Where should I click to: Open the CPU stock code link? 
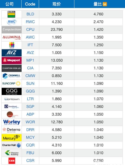(x=30, y=29)
